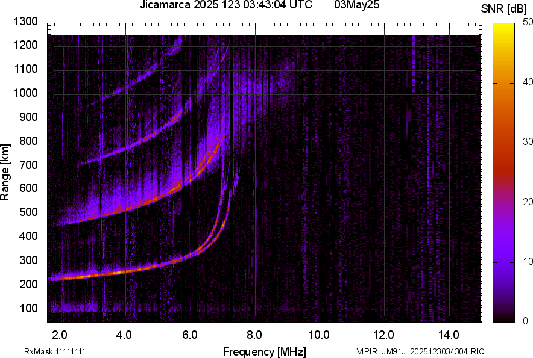Click the "1000" range tick label
This screenshot has width=533, height=358.
tap(25, 93)
